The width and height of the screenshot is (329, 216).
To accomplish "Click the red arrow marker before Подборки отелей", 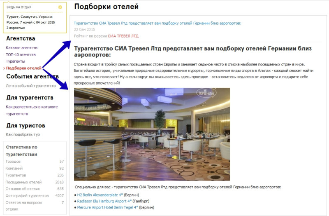I will coord(4,68).
